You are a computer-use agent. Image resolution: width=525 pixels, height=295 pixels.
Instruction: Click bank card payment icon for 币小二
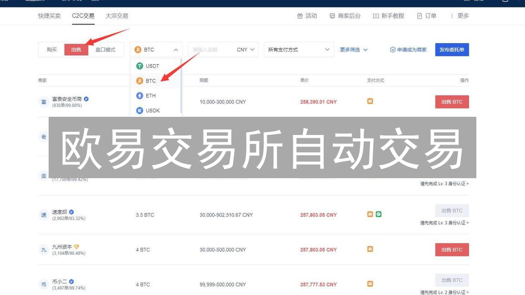pyautogui.click(x=370, y=284)
